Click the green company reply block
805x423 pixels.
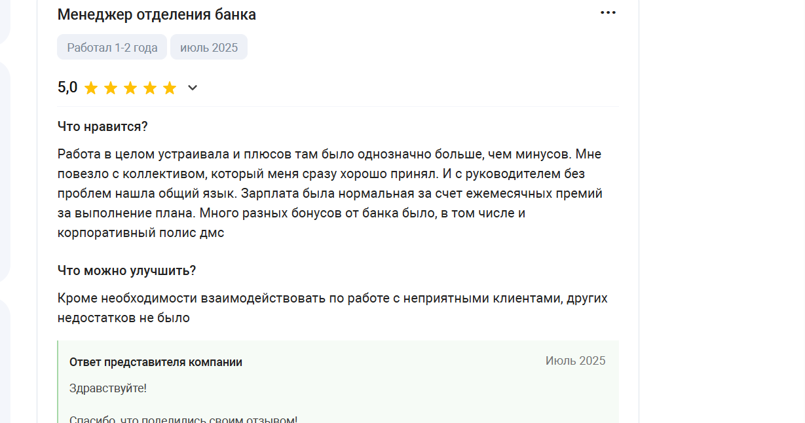pos(338,382)
